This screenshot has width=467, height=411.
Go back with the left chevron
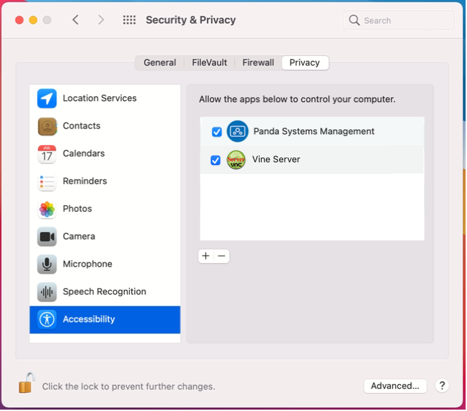click(x=76, y=20)
